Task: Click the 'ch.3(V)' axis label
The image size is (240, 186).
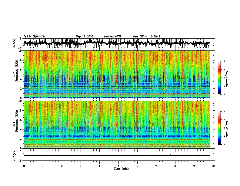Action: (x=14, y=156)
